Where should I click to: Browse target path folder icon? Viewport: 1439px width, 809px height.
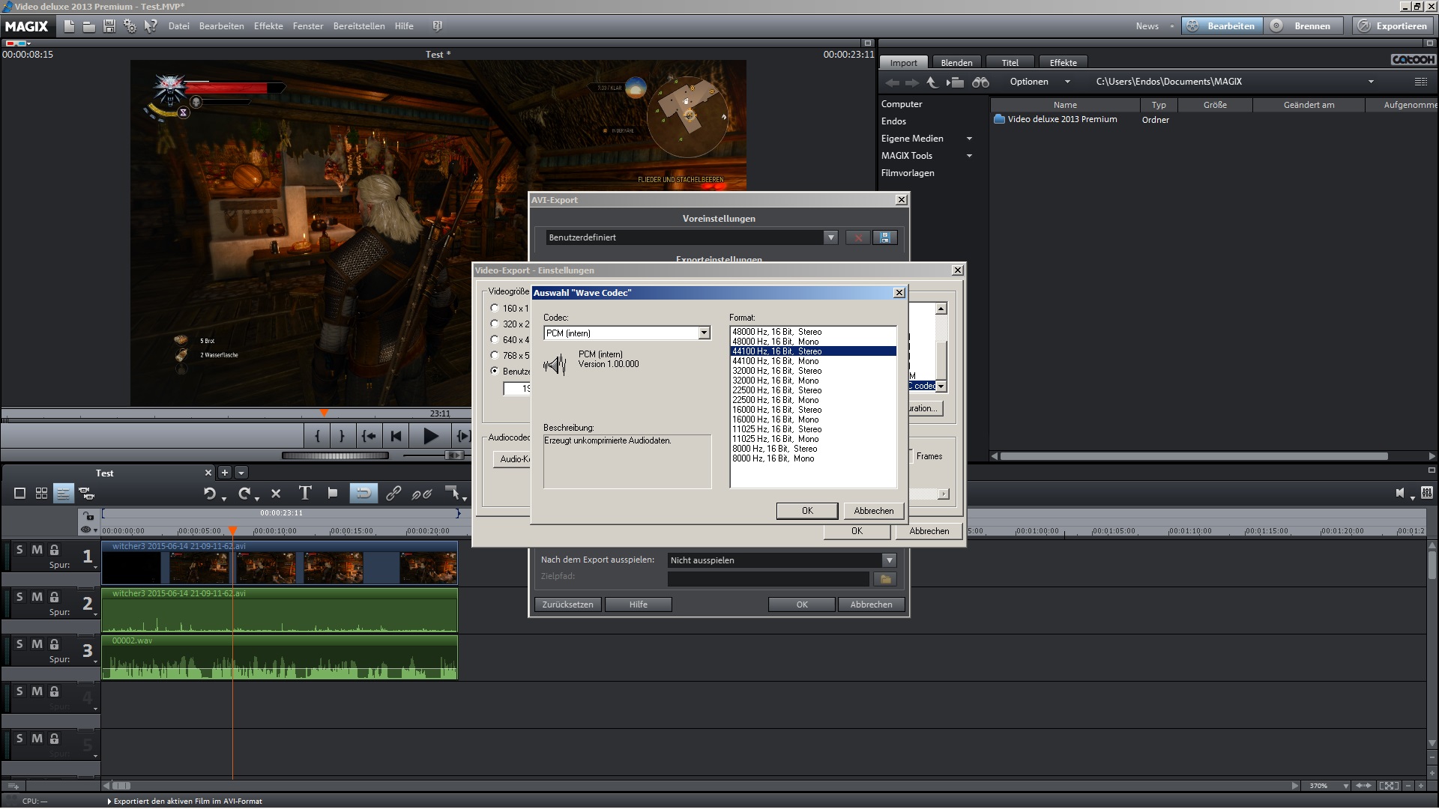coord(885,579)
